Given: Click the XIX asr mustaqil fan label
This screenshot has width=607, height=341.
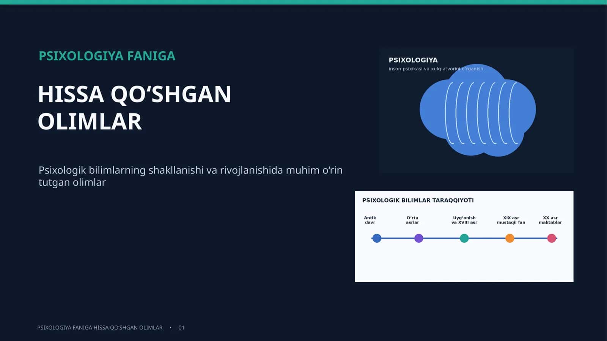Looking at the screenshot, I should click(x=511, y=220).
